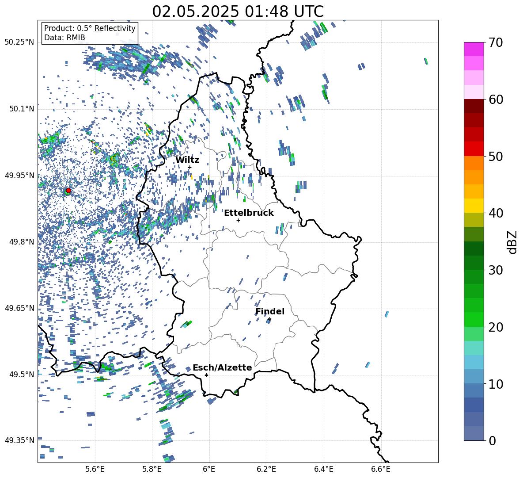This screenshot has height=478, width=523.
Task: Click the colorbar tick label 70
Action: tap(496, 42)
